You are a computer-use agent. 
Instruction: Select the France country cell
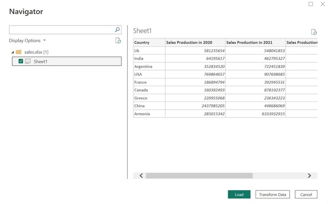click(x=149, y=82)
